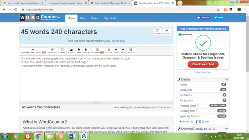Expand the More menu in navbar
Viewport: 249px width, 140px height.
pos(95,18)
